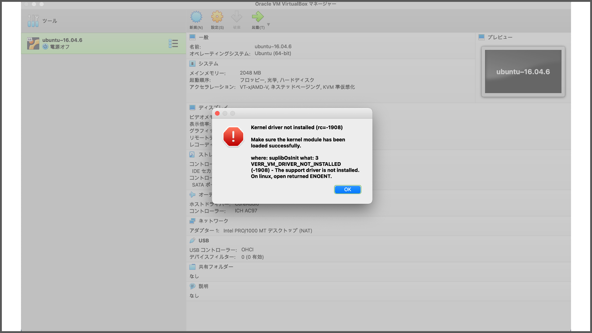
Task: Click the '2048 MB' memory value
Action: (x=250, y=73)
